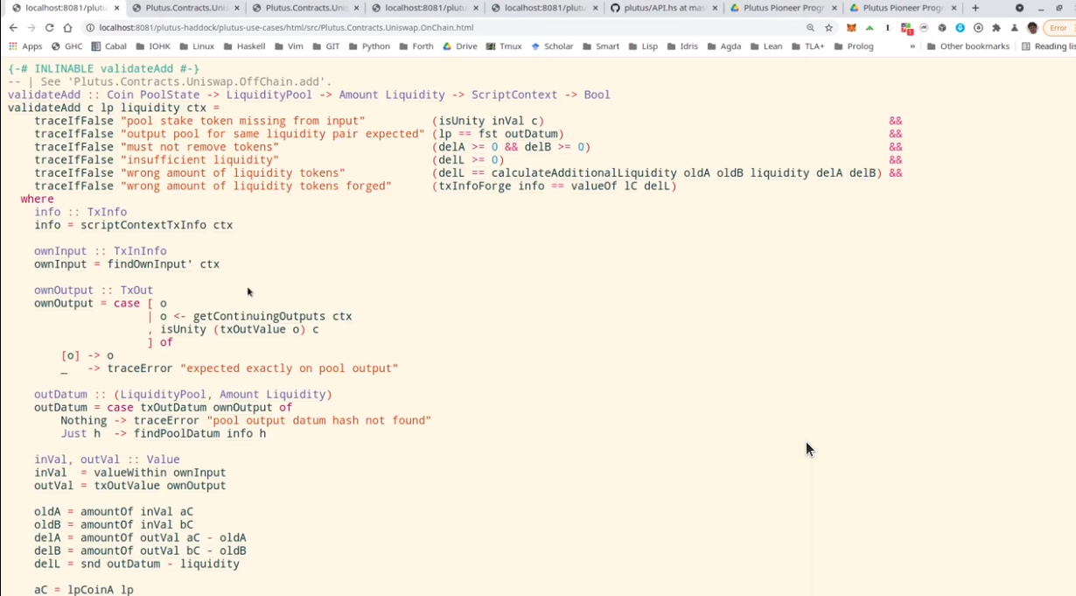Image resolution: width=1076 pixels, height=596 pixels.
Task: Show hidden bookmarks via overflow chevron
Action: point(912,46)
